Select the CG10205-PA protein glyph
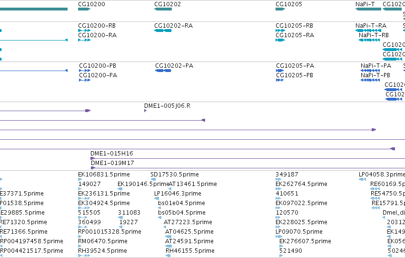 tap(280, 71)
